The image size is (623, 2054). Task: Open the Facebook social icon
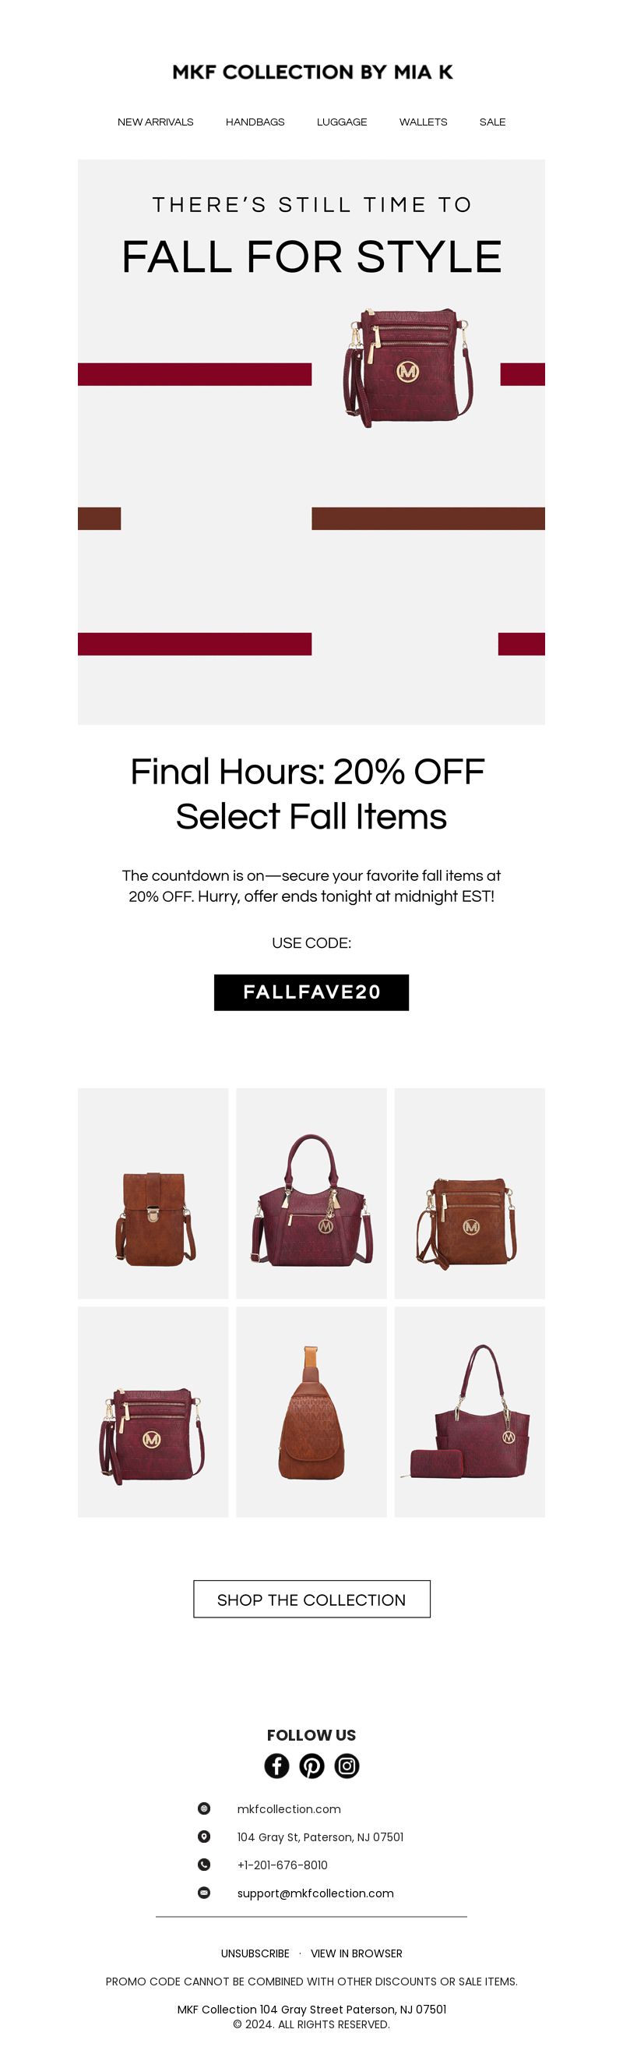click(x=276, y=1766)
